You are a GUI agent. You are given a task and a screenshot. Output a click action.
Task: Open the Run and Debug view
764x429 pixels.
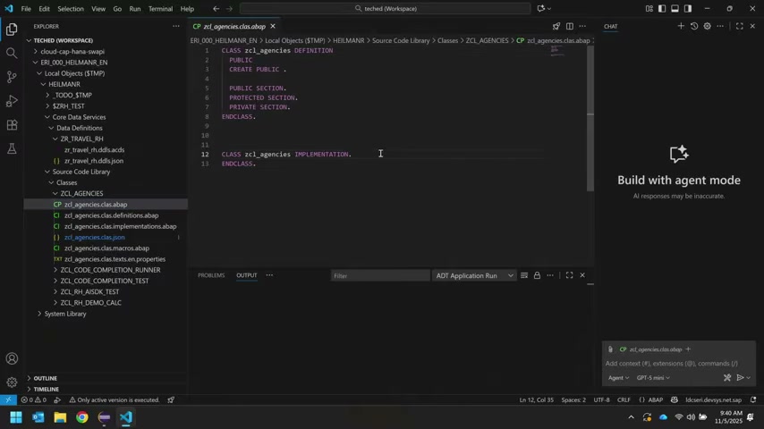[x=12, y=101]
